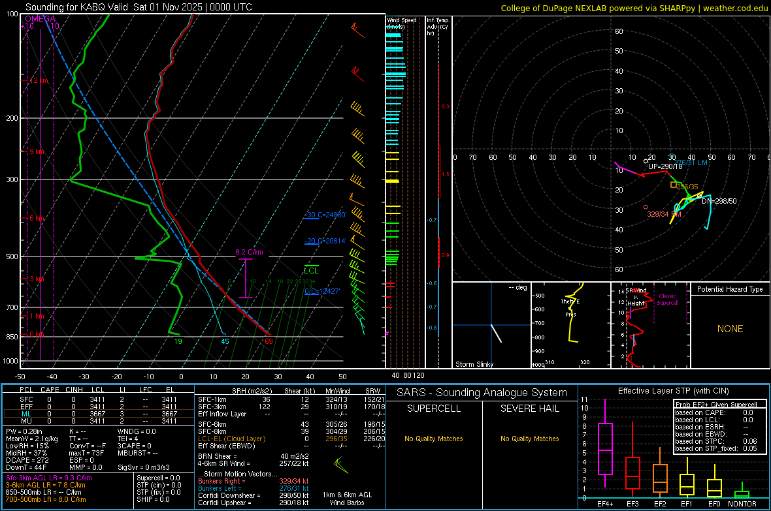Click the SHIP = 0.0 value

pos(153,499)
